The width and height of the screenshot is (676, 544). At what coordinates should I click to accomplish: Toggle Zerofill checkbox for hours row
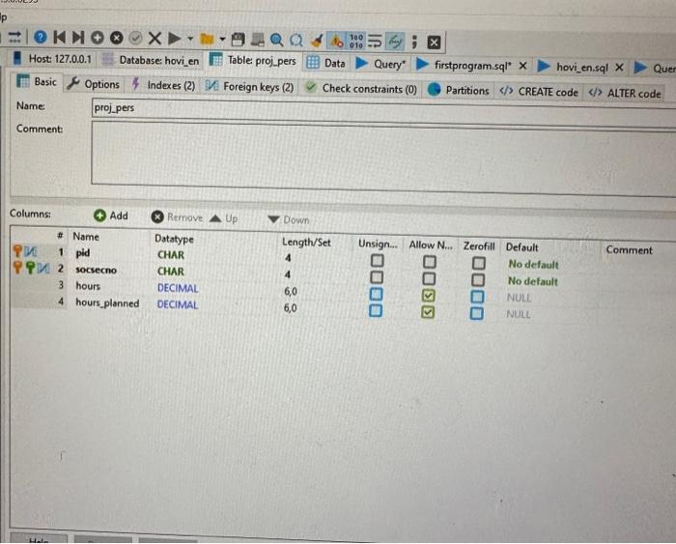tap(477, 297)
